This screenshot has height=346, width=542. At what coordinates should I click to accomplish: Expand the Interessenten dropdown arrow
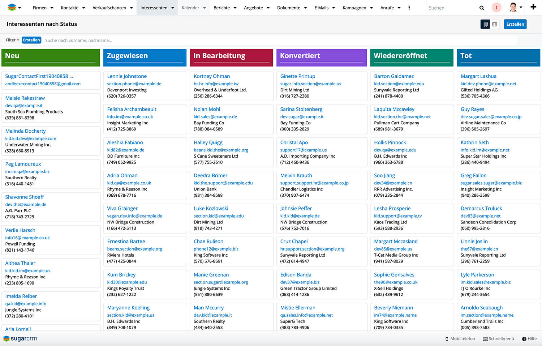tap(173, 8)
